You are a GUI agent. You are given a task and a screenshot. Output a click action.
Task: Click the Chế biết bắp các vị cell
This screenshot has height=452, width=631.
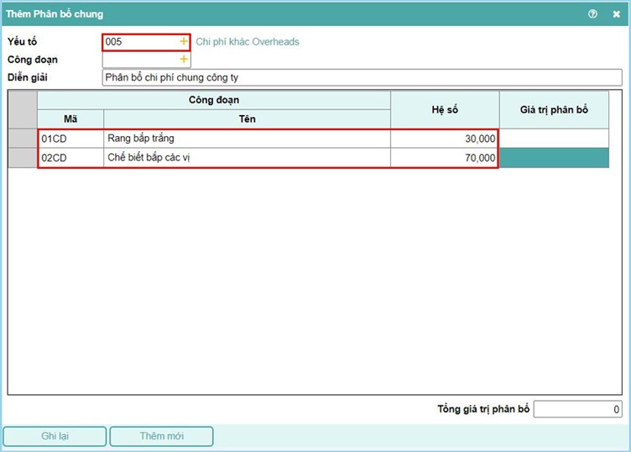point(247,158)
